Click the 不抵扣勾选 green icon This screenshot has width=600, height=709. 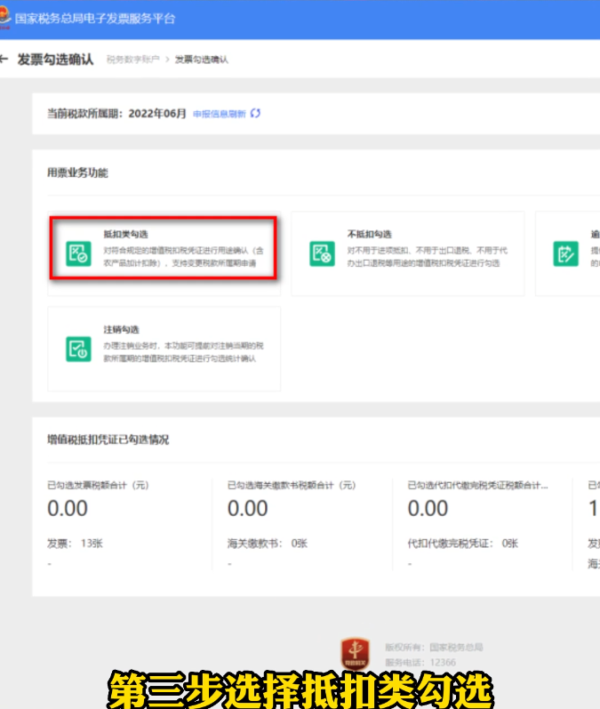[x=322, y=254]
